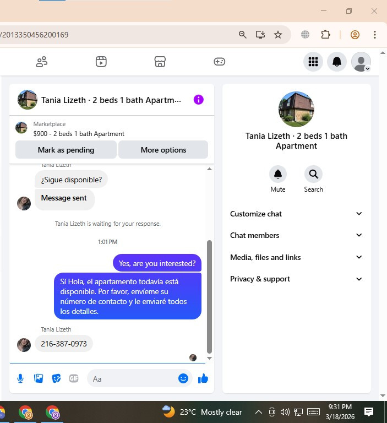Screen dimensions: 387x423
Task: Open the $900 - 2 beds 1 bath Apartment listing
Action: coord(79,134)
